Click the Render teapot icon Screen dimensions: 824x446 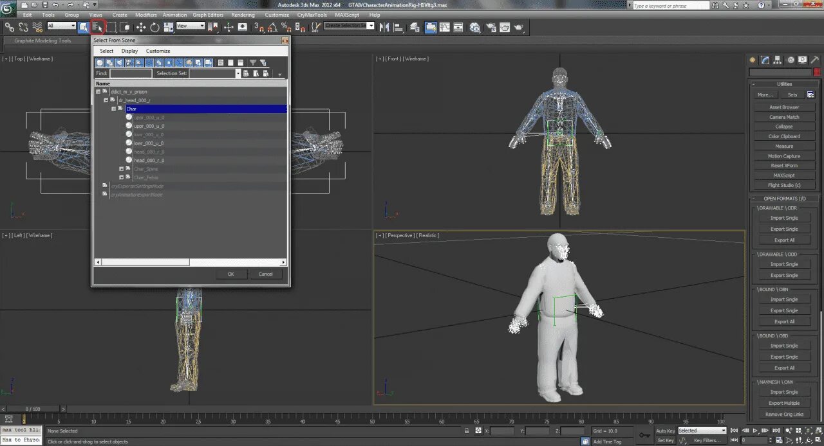(x=518, y=27)
